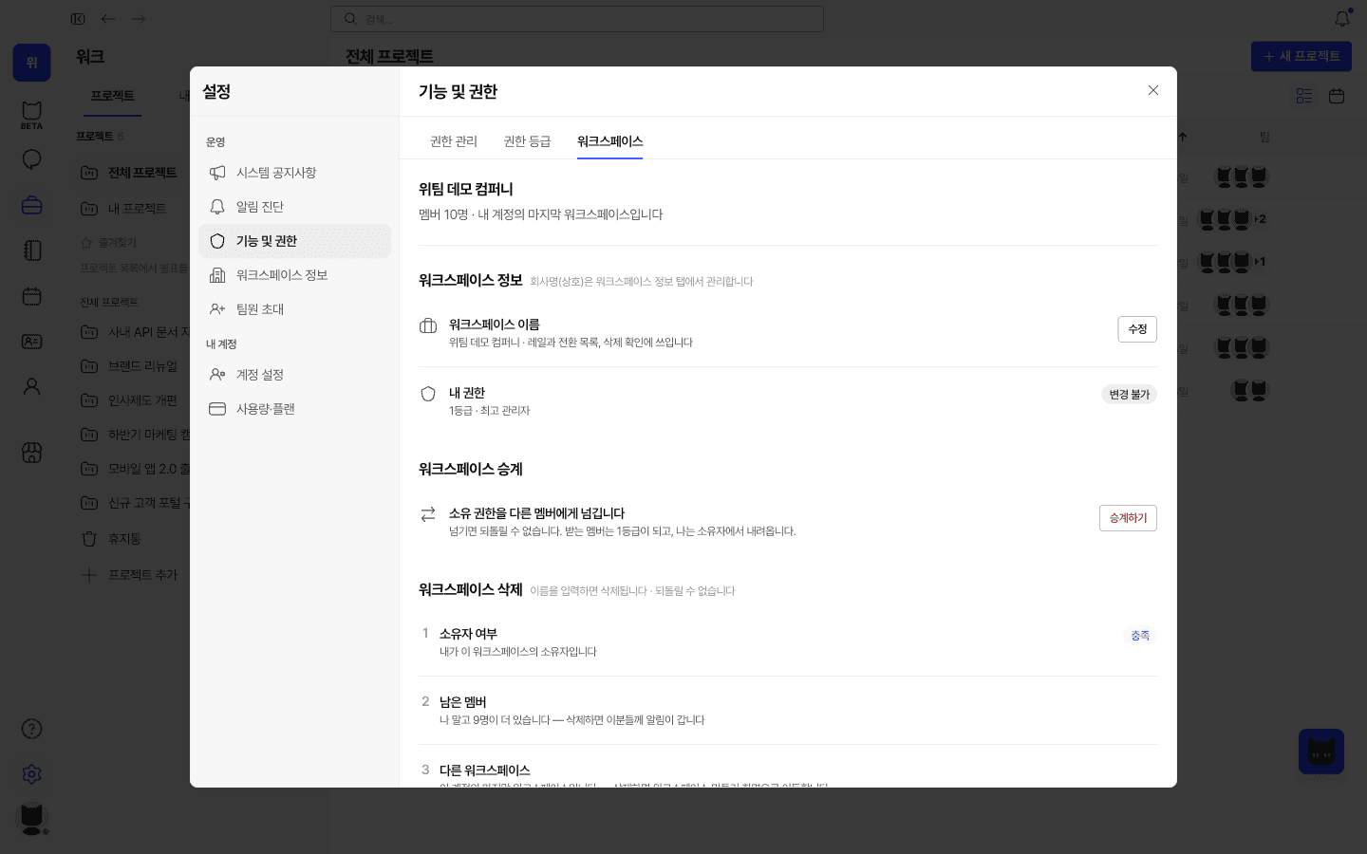Open the cat chatbot floating button
The width and height of the screenshot is (1367, 854).
1321,752
